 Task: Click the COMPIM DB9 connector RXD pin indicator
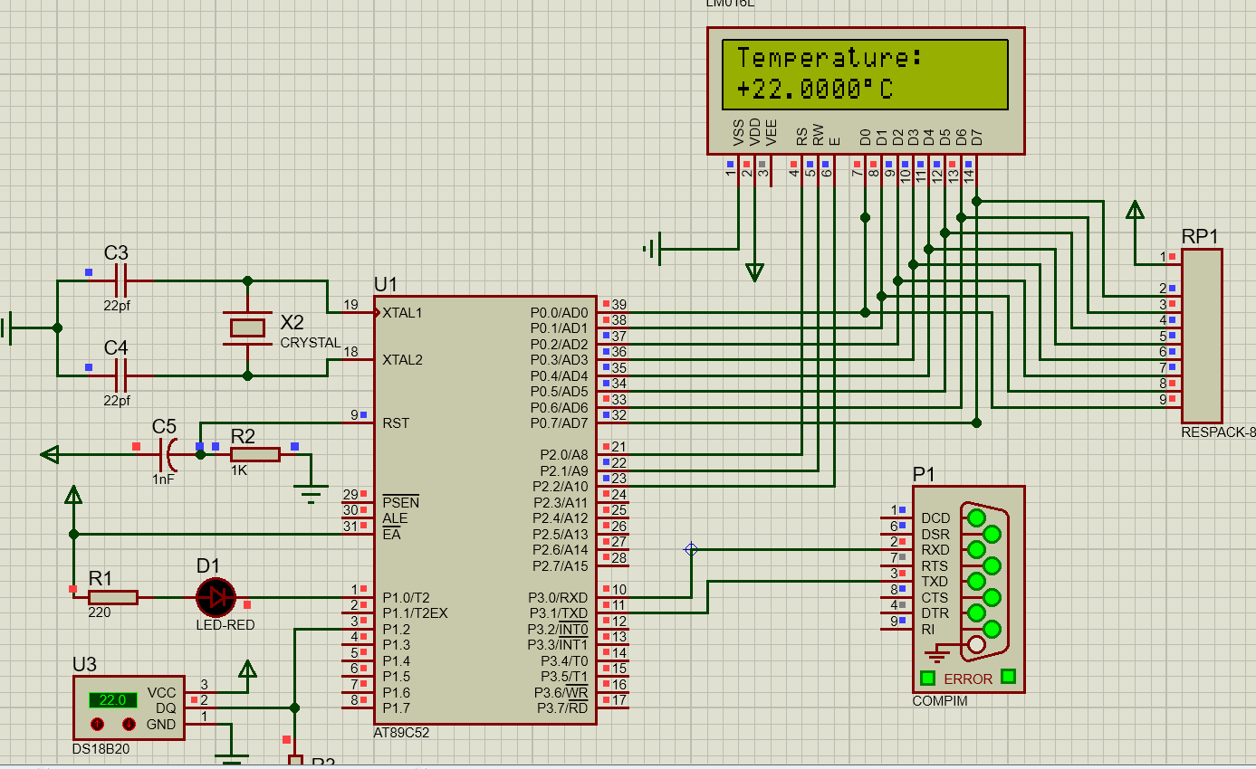tap(975, 549)
